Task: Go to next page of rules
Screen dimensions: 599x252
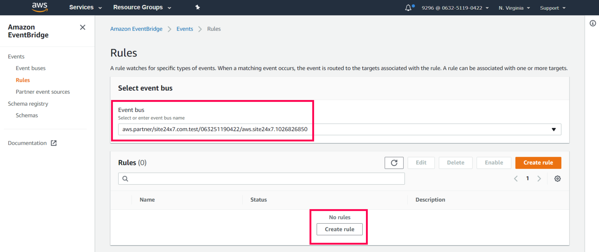Action: pos(539,179)
